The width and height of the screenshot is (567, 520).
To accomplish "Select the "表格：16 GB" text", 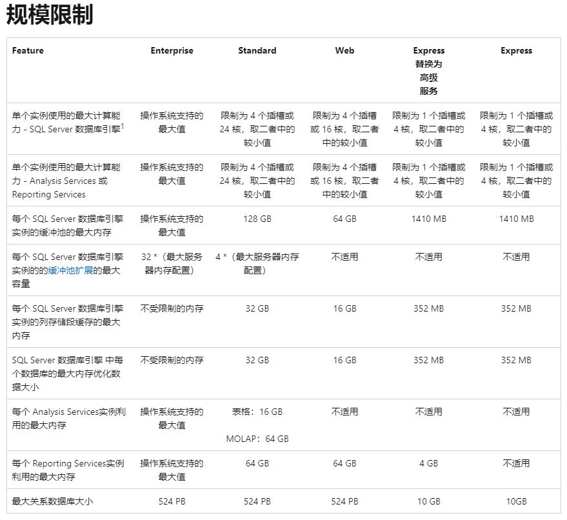I will pyautogui.click(x=257, y=412).
